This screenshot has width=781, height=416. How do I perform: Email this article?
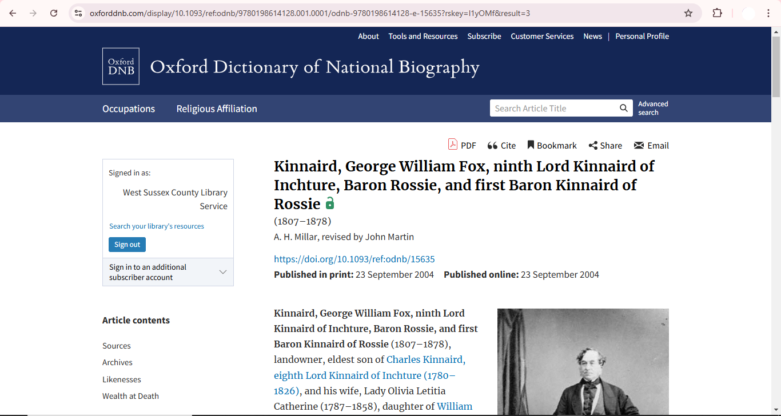(x=651, y=145)
